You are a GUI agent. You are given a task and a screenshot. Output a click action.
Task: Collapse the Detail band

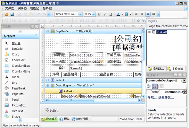coord(48,80)
